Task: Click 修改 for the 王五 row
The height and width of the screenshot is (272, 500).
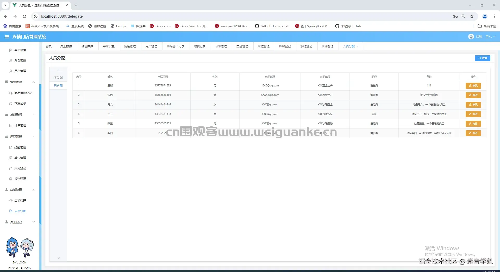Action: pos(473,114)
